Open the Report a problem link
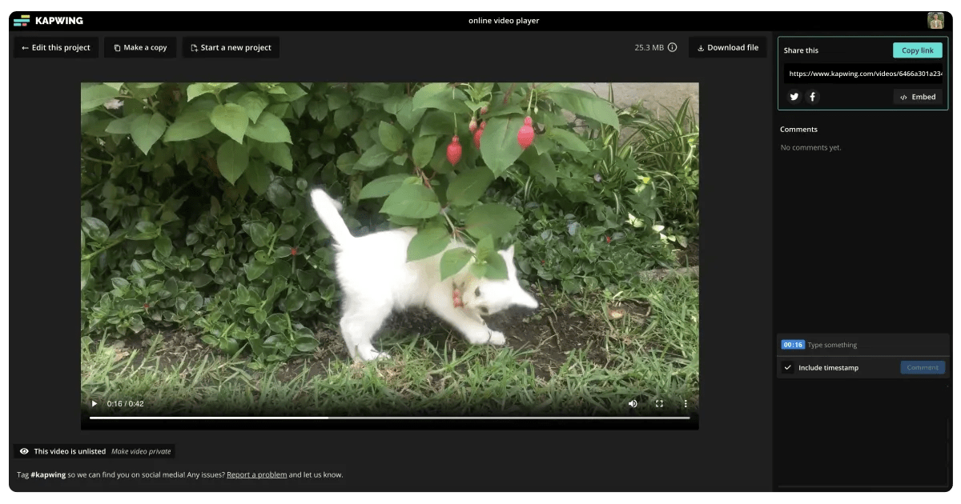Image resolution: width=961 pixels, height=504 pixels. (256, 474)
